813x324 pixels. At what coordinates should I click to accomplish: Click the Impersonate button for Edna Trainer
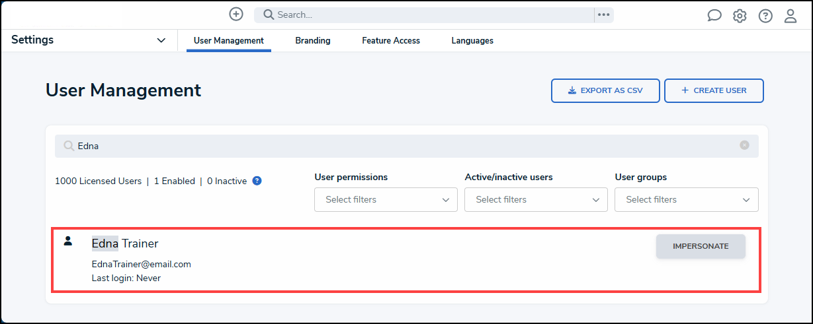(701, 246)
